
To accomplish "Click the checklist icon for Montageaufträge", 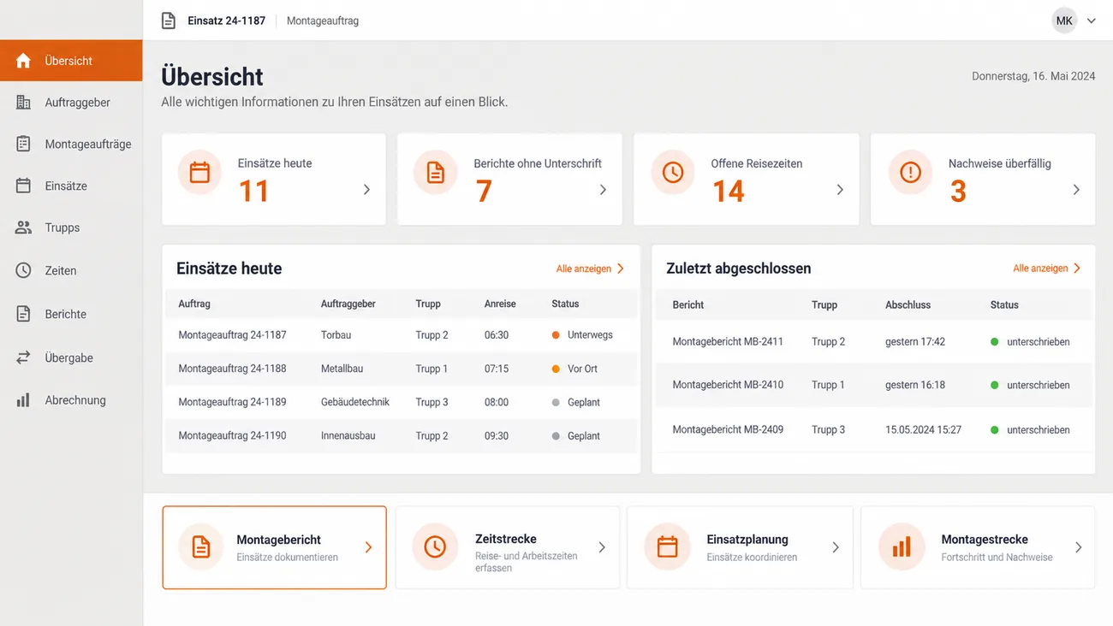I will pyautogui.click(x=23, y=144).
